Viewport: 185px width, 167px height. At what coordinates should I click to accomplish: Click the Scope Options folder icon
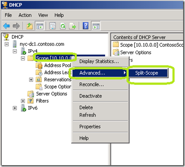click(39, 87)
